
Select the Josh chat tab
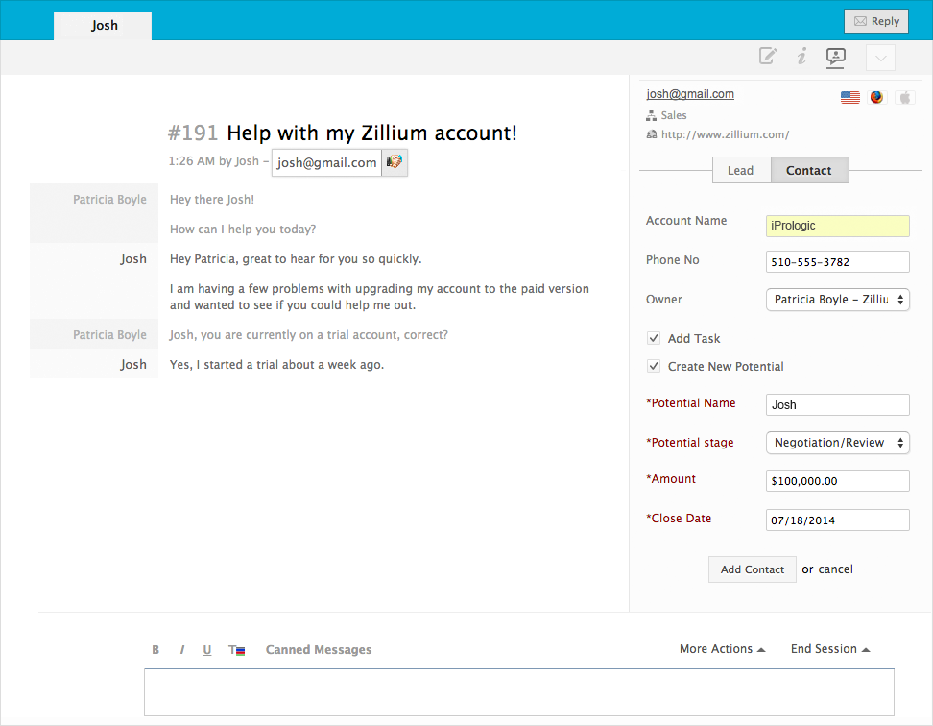pos(104,26)
